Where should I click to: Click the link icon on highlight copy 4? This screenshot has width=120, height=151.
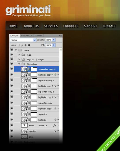(29, 75)
